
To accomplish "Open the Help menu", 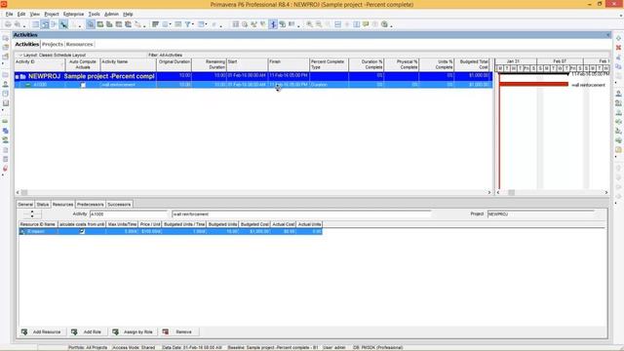I will [128, 14].
